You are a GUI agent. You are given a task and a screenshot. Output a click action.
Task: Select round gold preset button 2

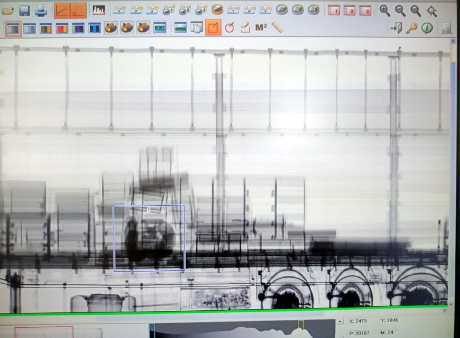pos(297,10)
